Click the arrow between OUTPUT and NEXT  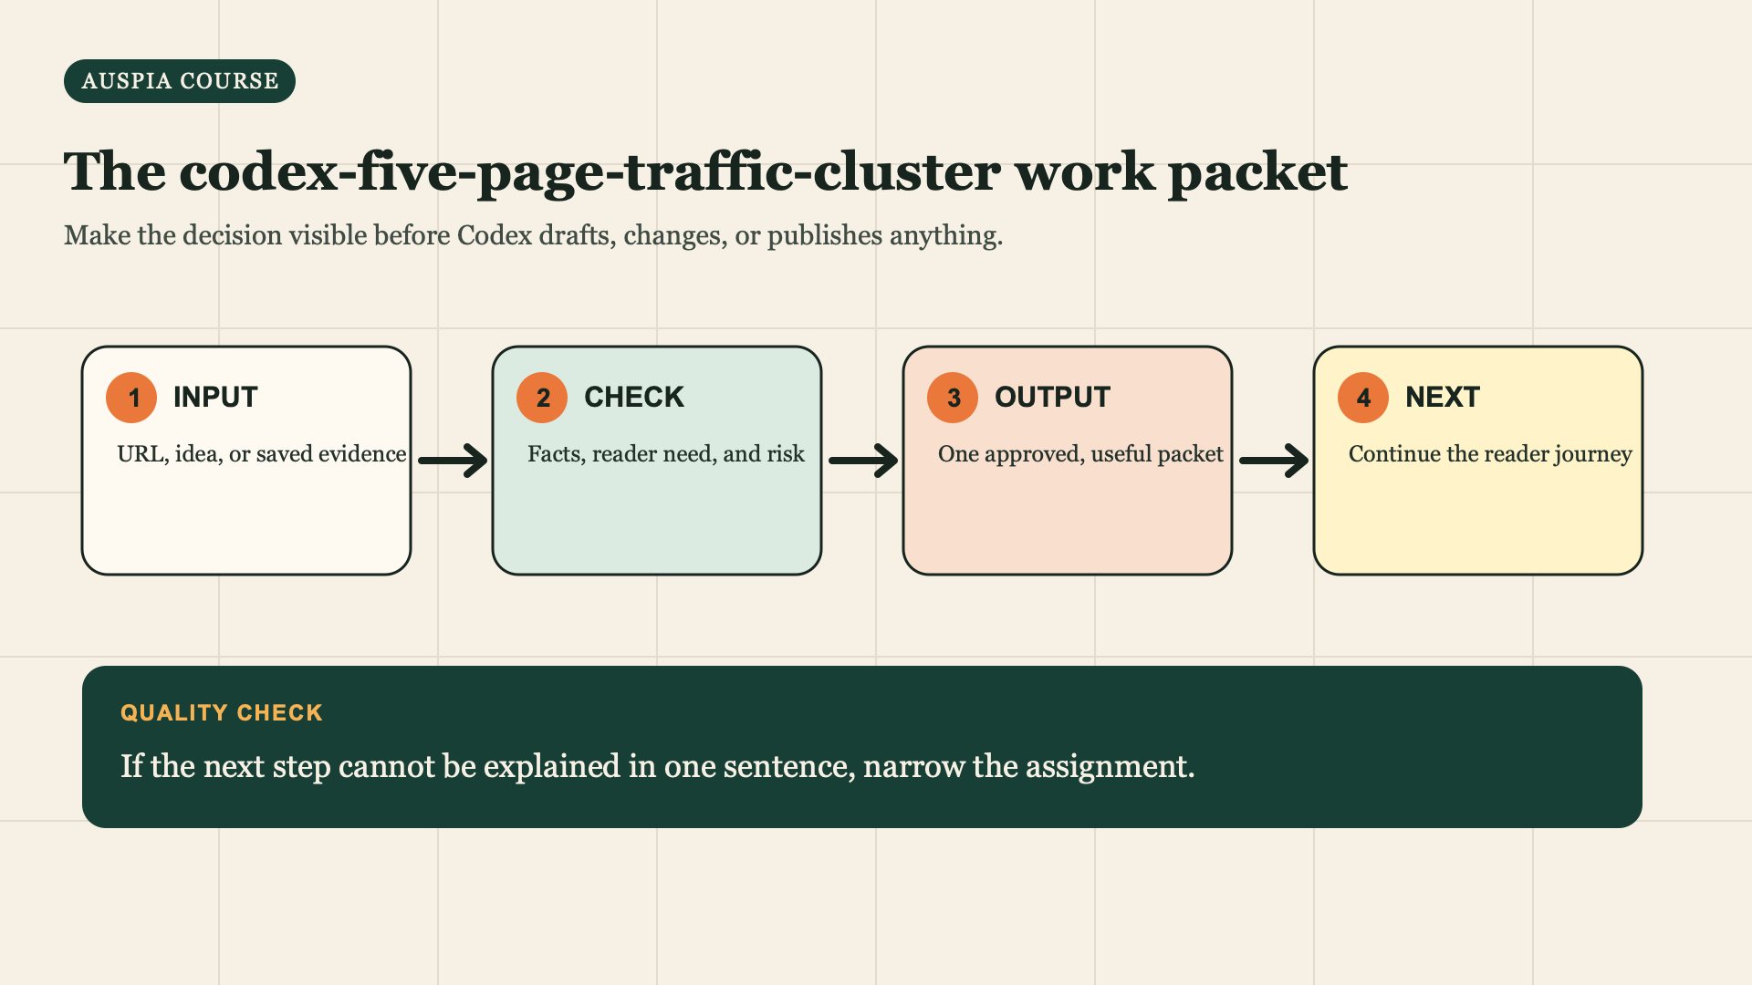pyautogui.click(x=1274, y=461)
